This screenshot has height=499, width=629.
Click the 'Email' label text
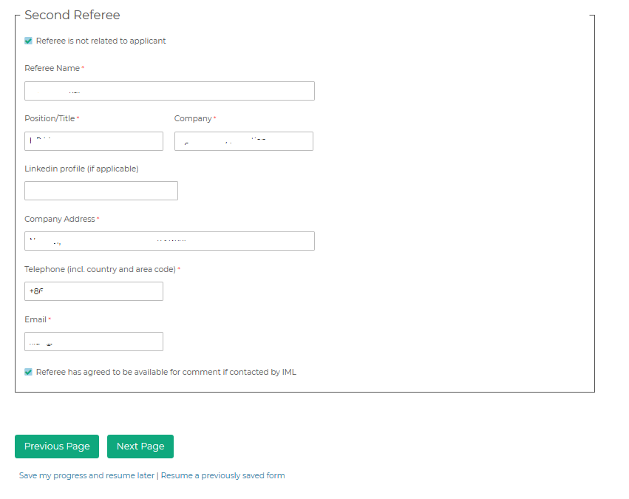[35, 320]
